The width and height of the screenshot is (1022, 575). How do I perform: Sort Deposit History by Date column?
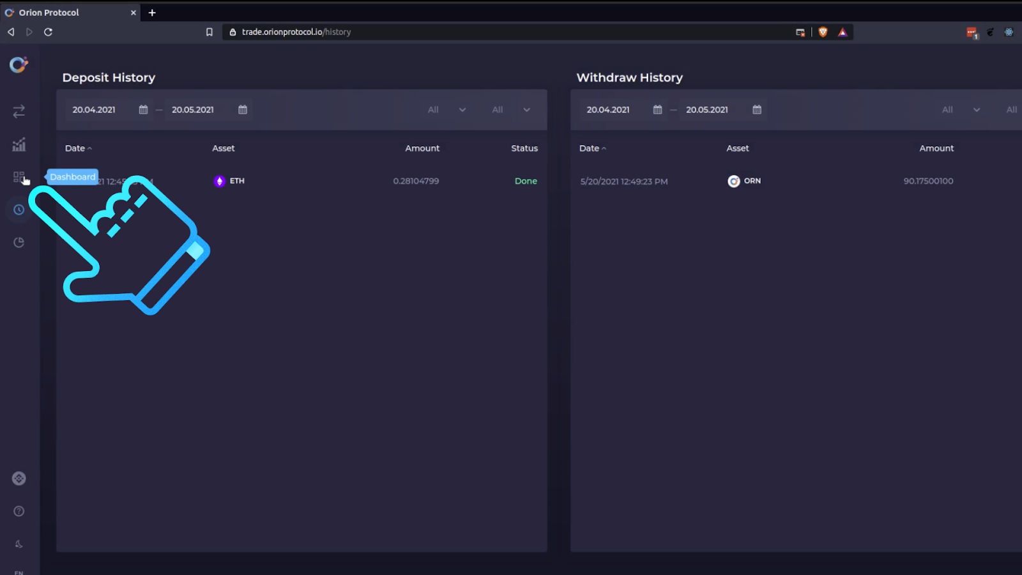79,148
